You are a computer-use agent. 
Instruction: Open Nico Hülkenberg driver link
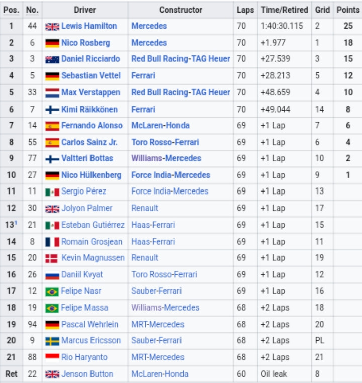[92, 175]
